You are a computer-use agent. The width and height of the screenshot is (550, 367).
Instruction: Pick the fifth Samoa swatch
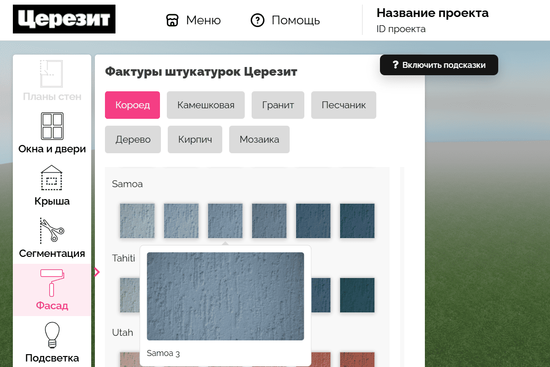pyautogui.click(x=313, y=221)
